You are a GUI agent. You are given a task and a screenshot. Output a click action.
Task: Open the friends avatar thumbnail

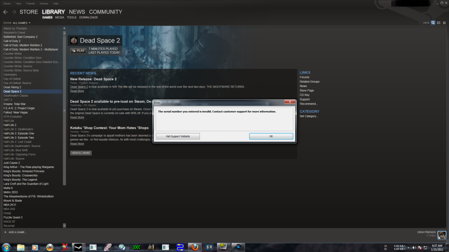pyautogui.click(x=442, y=235)
